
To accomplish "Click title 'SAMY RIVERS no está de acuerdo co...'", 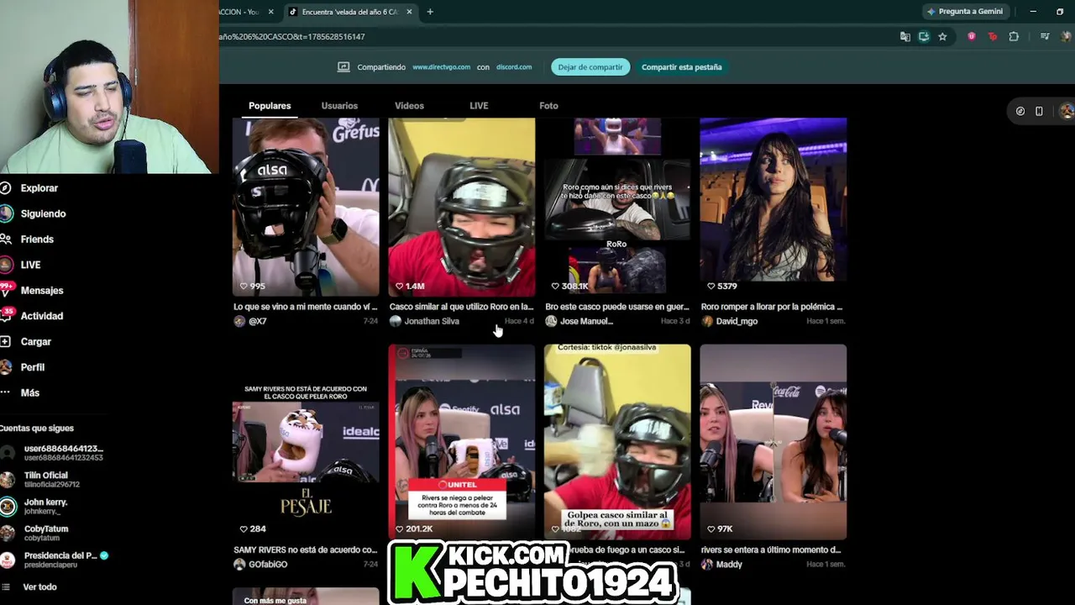I will click(x=306, y=550).
